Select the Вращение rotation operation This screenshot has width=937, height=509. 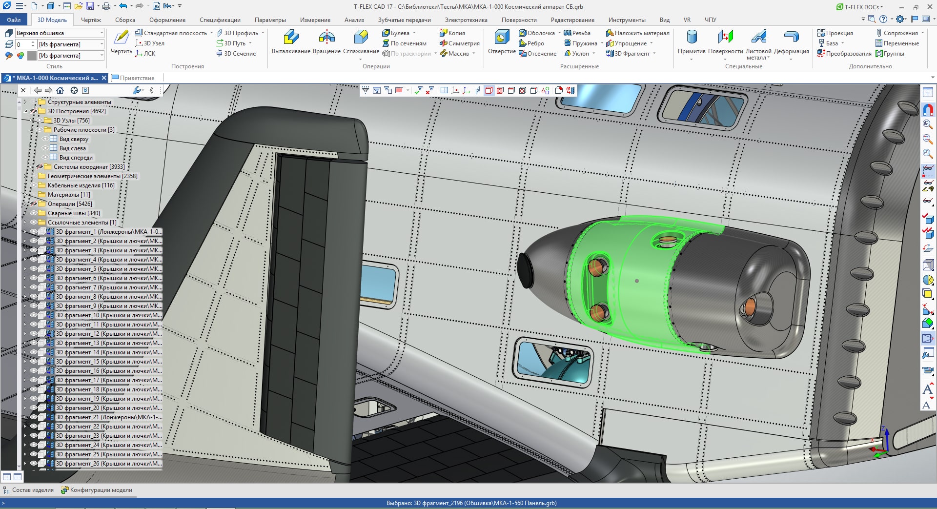coord(326,42)
